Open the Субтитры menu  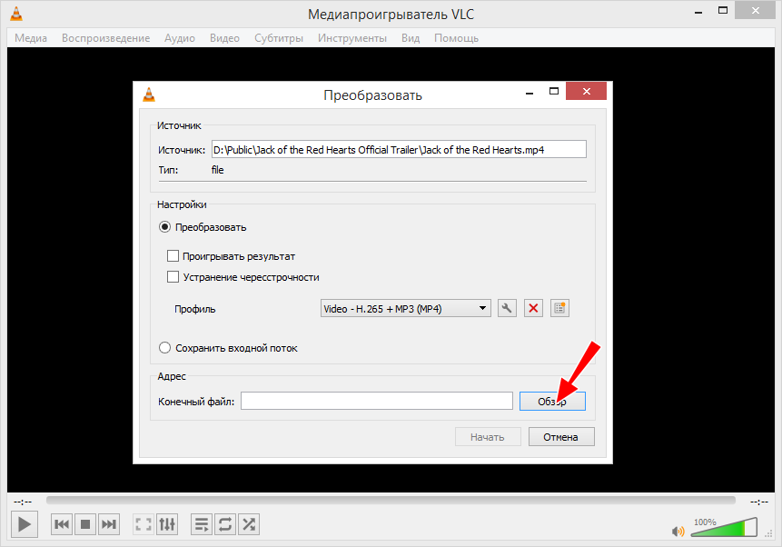pyautogui.click(x=279, y=38)
